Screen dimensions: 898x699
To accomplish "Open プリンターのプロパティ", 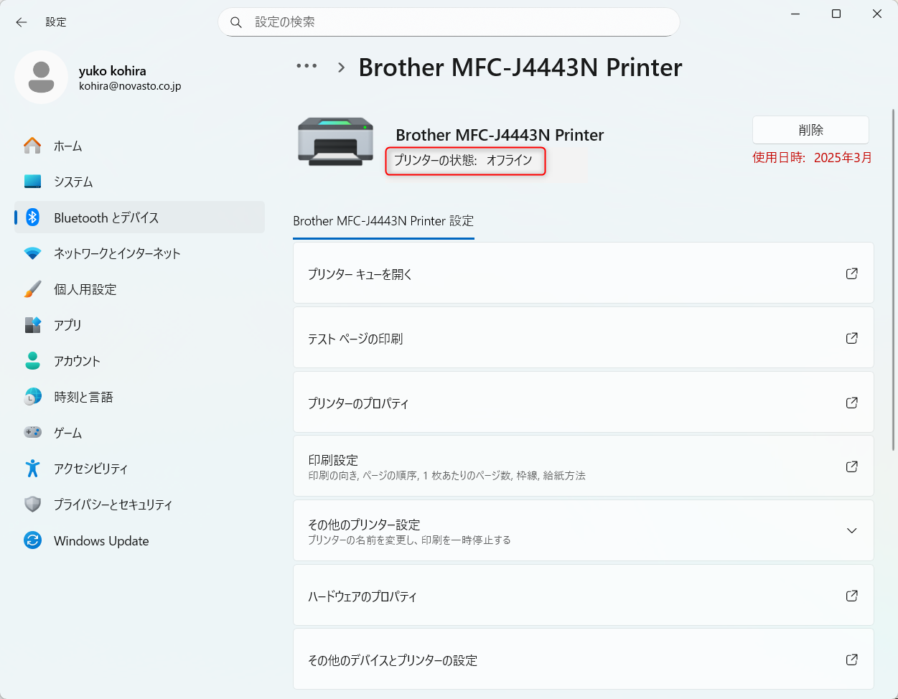I will tap(583, 403).
